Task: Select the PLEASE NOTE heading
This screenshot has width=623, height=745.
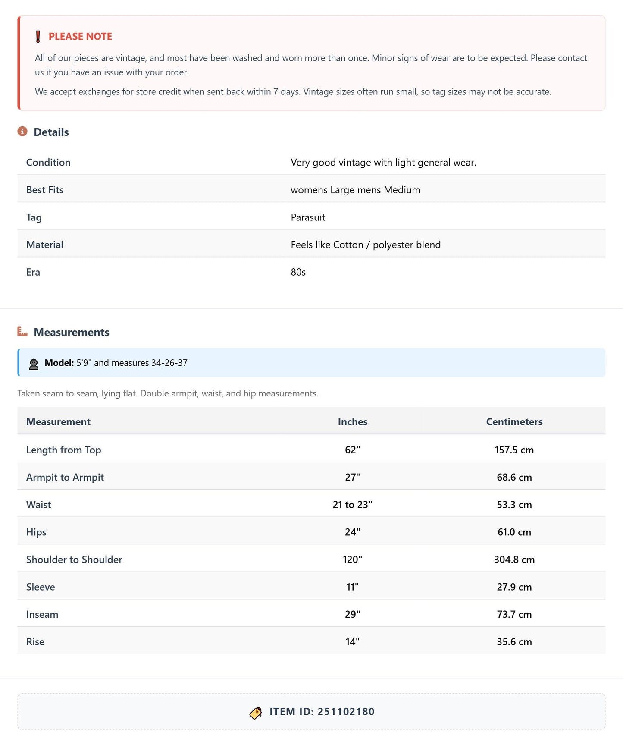Action: [x=80, y=37]
